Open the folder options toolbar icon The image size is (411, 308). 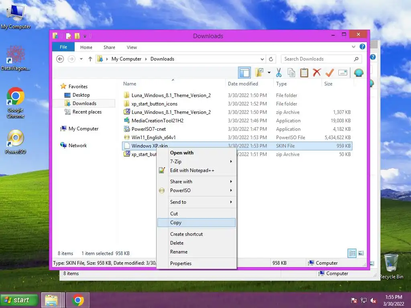pos(259,73)
